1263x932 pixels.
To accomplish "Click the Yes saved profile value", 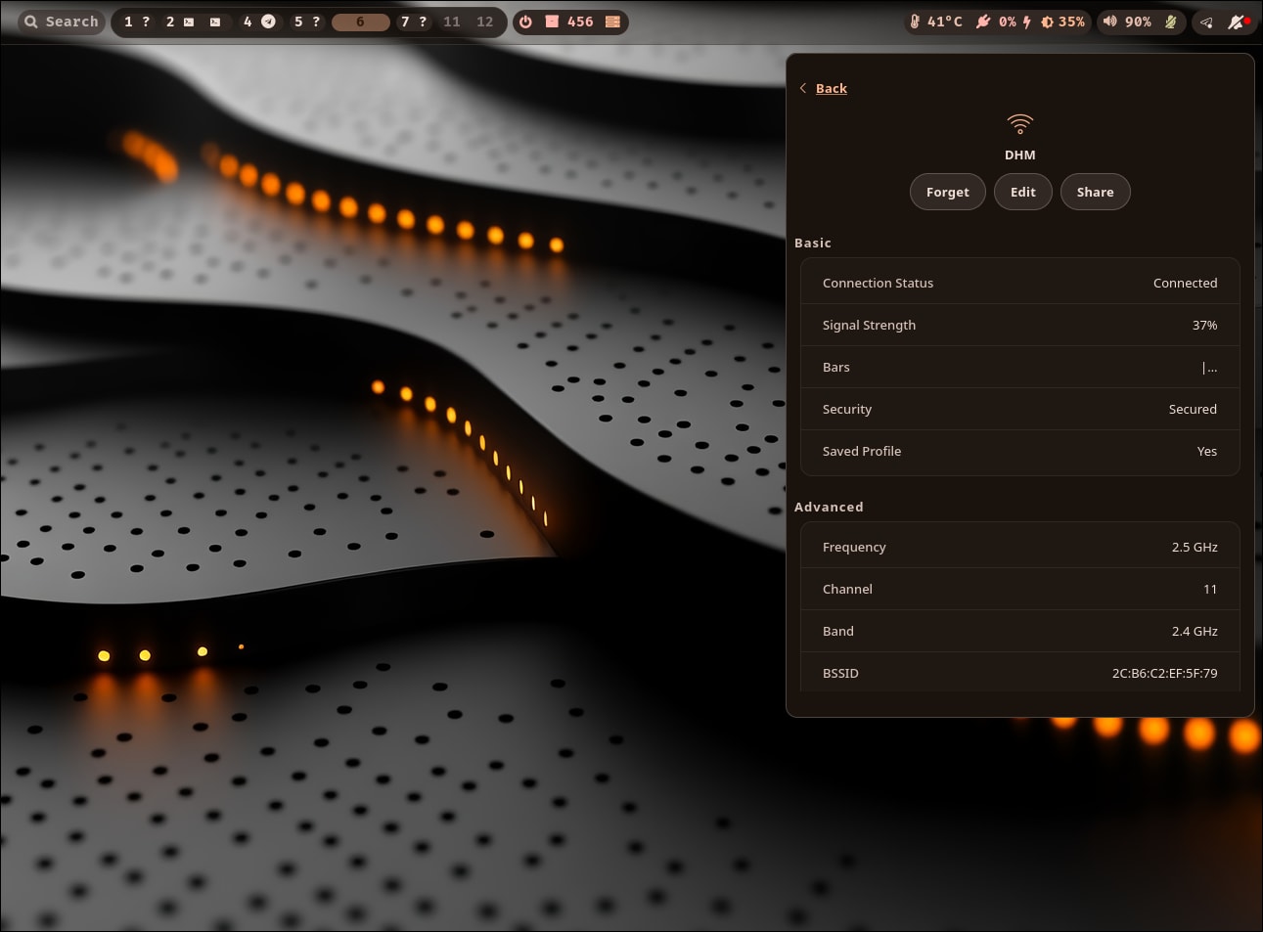I will coord(1207,451).
